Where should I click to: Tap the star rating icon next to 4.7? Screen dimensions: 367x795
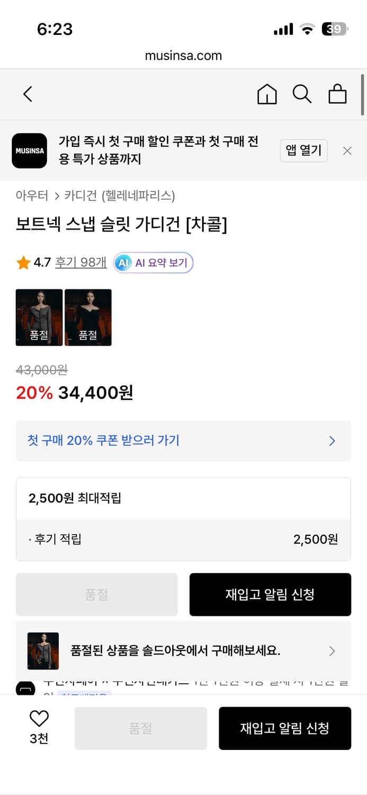pos(23,262)
